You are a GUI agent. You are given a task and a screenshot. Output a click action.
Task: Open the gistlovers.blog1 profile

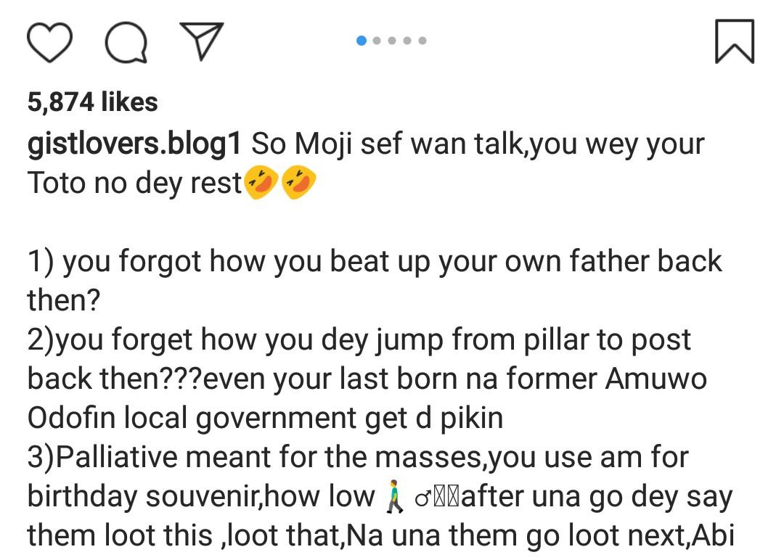click(134, 144)
